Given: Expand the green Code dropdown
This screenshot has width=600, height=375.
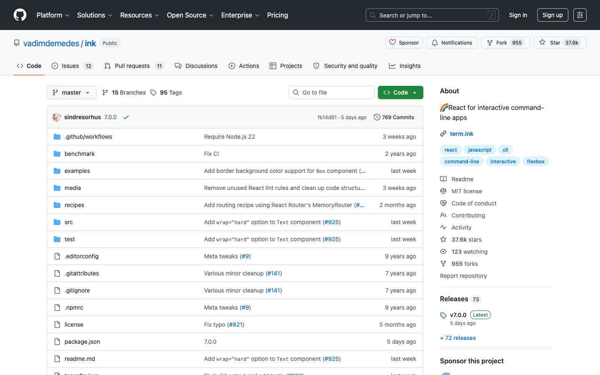Looking at the screenshot, I should pos(400,92).
